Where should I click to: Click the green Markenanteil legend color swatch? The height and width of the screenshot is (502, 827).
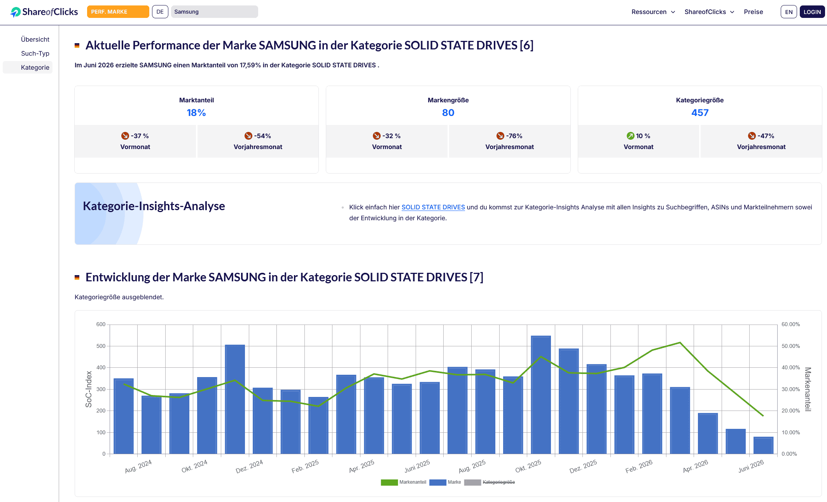[389, 482]
